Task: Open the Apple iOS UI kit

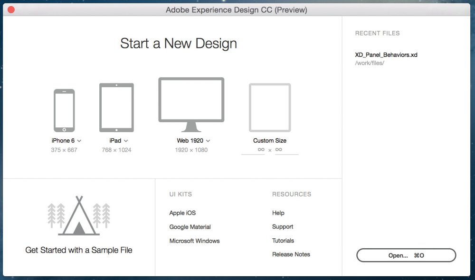Action: coord(183,213)
